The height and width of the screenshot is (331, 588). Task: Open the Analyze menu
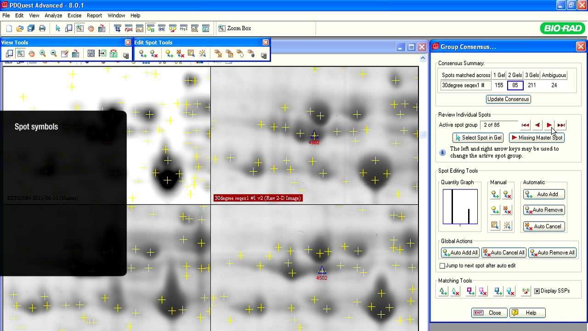(x=53, y=16)
